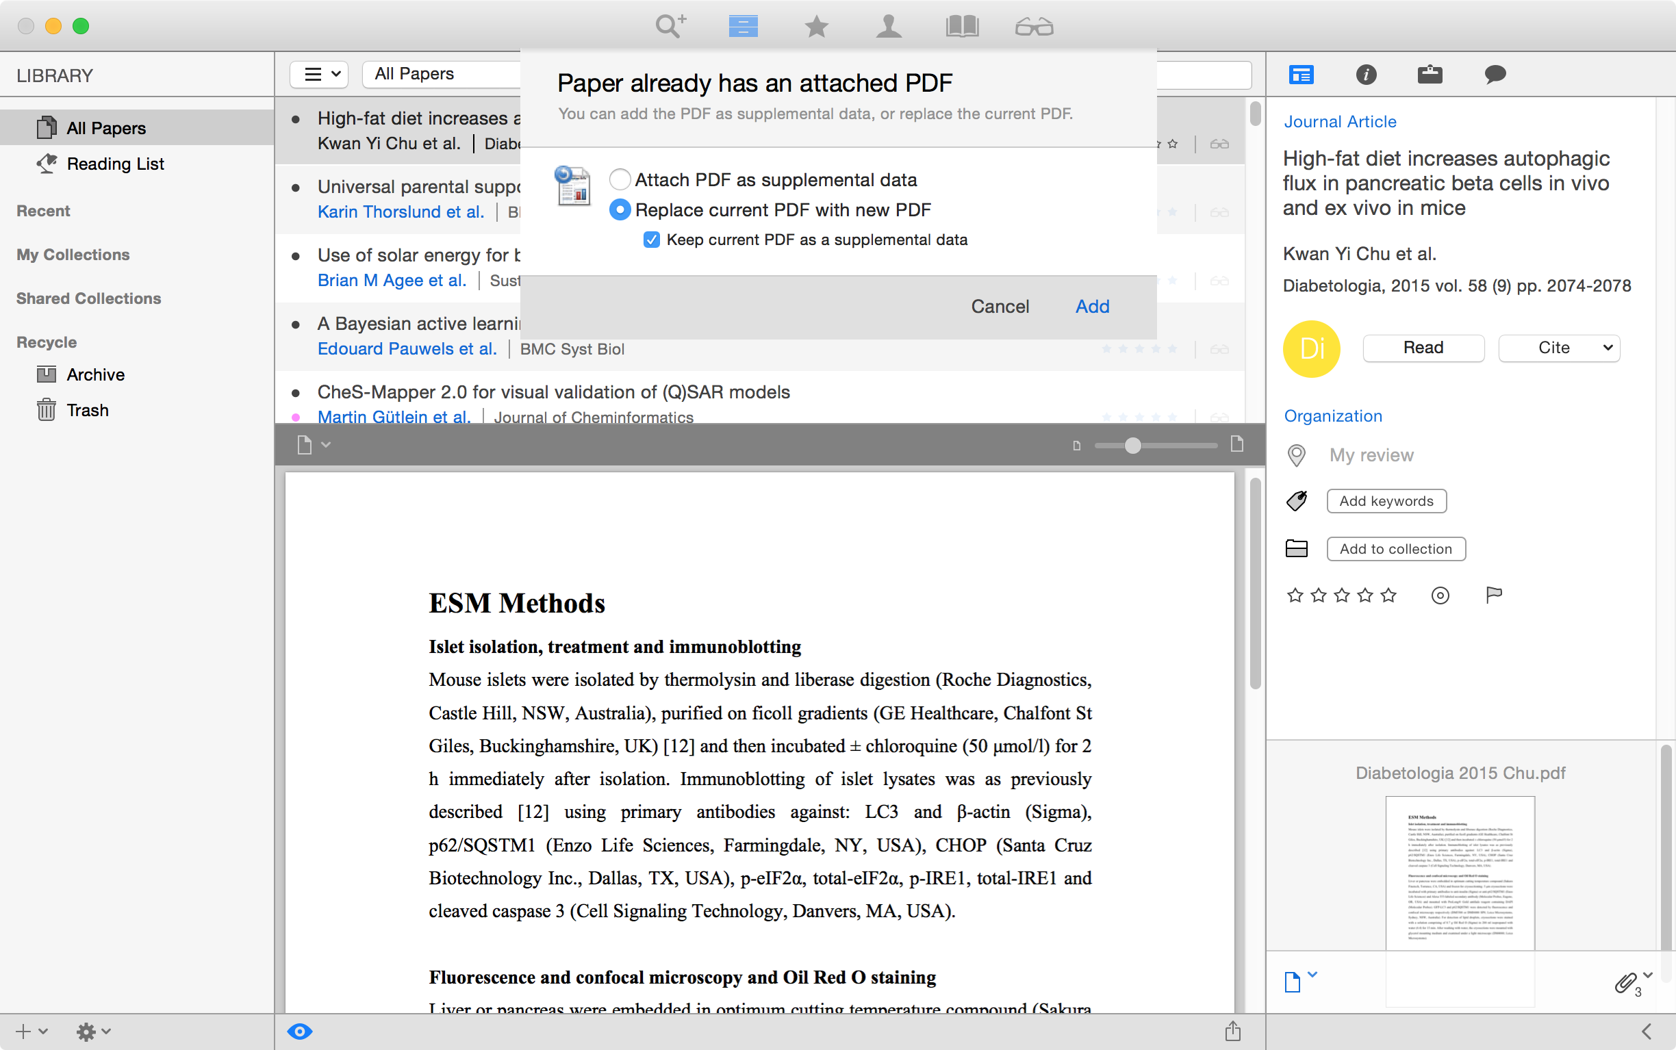This screenshot has height=1050, width=1676.
Task: Click the paper list scrollbar
Action: [x=1255, y=113]
